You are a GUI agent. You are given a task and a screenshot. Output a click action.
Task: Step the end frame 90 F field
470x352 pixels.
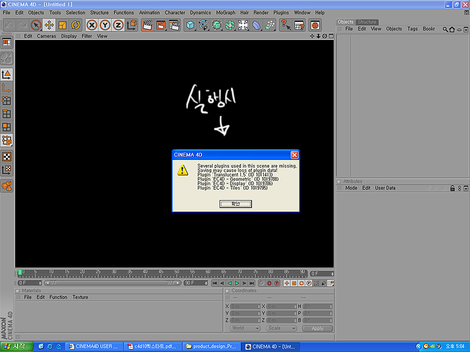[x=196, y=283]
